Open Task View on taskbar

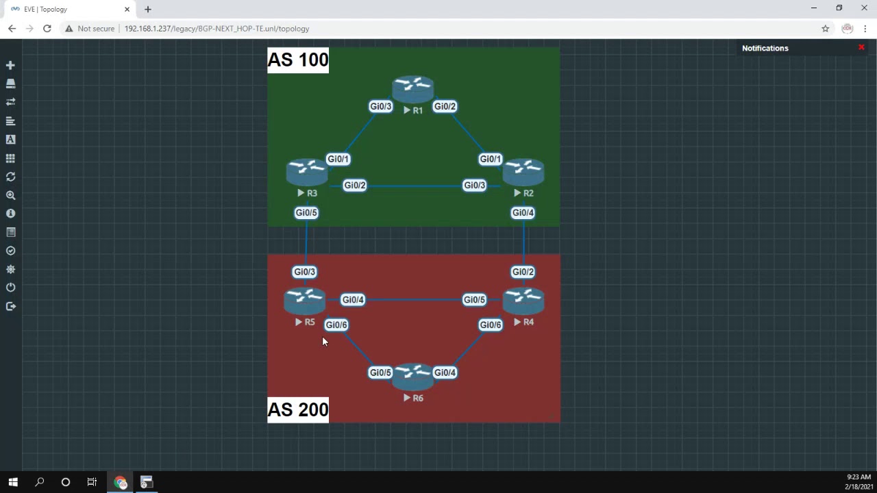92,482
